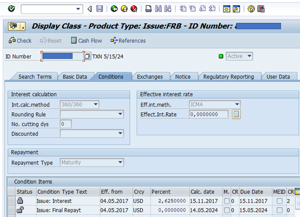Click the No. cutting dys input field
Screen dimensions: 300x217
pos(65,124)
